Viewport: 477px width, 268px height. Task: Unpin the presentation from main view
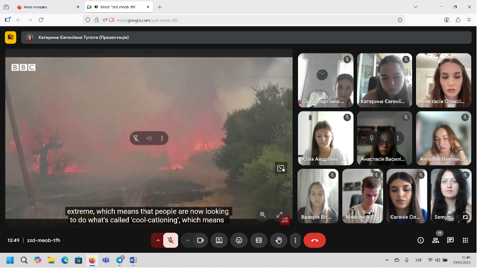[x=136, y=138]
